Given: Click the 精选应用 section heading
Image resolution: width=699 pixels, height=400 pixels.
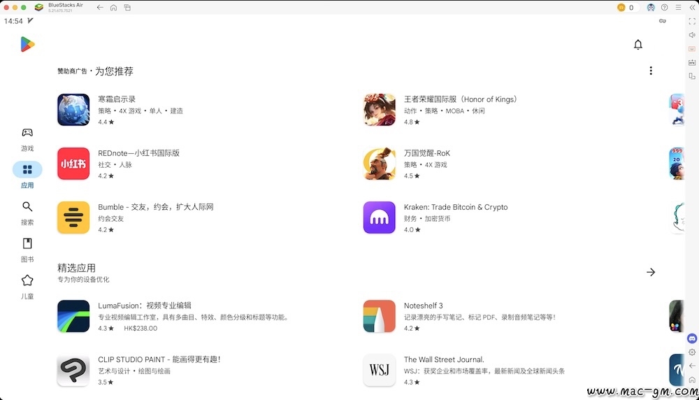Looking at the screenshot, I should pyautogui.click(x=76, y=268).
